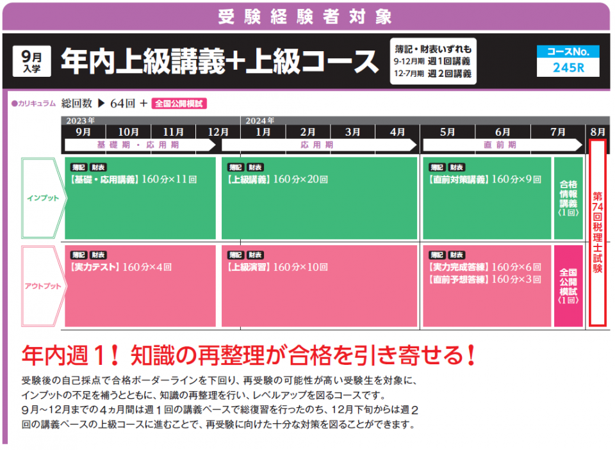Select the 8月 month header
Screen dimensions: 615x450
(x=597, y=132)
